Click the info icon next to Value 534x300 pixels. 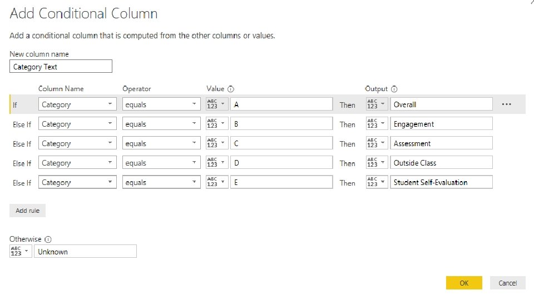[231, 89]
